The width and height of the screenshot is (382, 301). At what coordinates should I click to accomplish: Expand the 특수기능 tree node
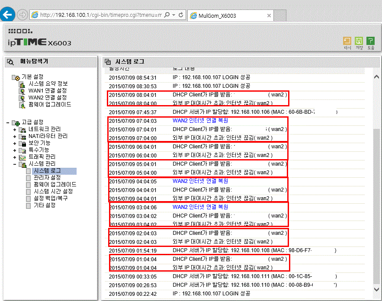pyautogui.click(x=15, y=150)
